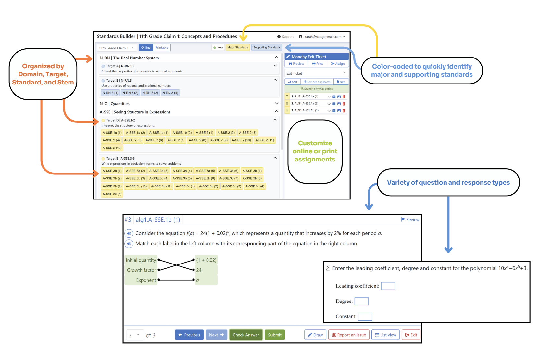Click the Print button
The width and height of the screenshot is (539, 360).
click(x=318, y=64)
